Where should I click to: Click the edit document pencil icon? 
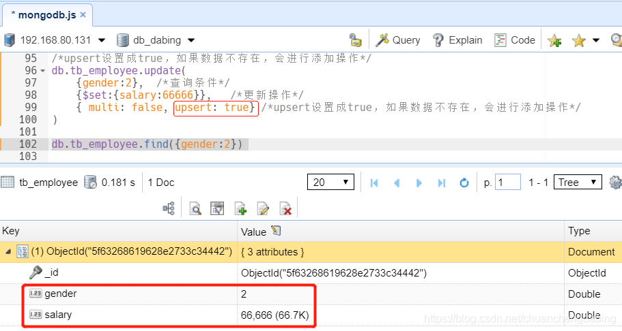pos(263,208)
